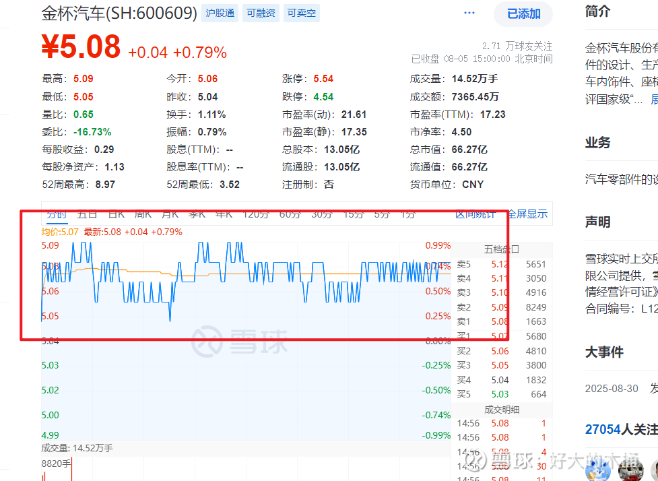The width and height of the screenshot is (658, 481).
Task: Click the 区间统计 link
Action: click(x=475, y=214)
